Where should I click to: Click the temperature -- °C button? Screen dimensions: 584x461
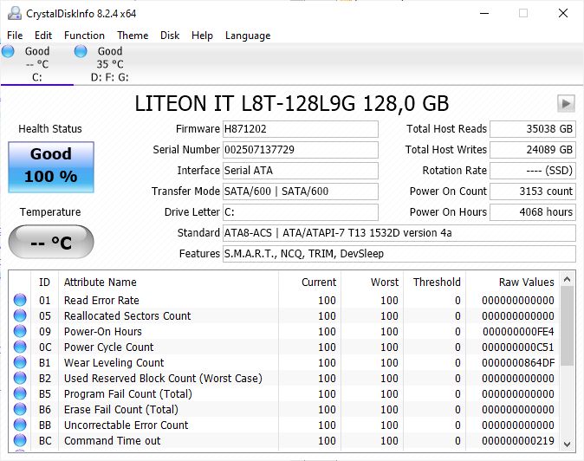(x=51, y=242)
